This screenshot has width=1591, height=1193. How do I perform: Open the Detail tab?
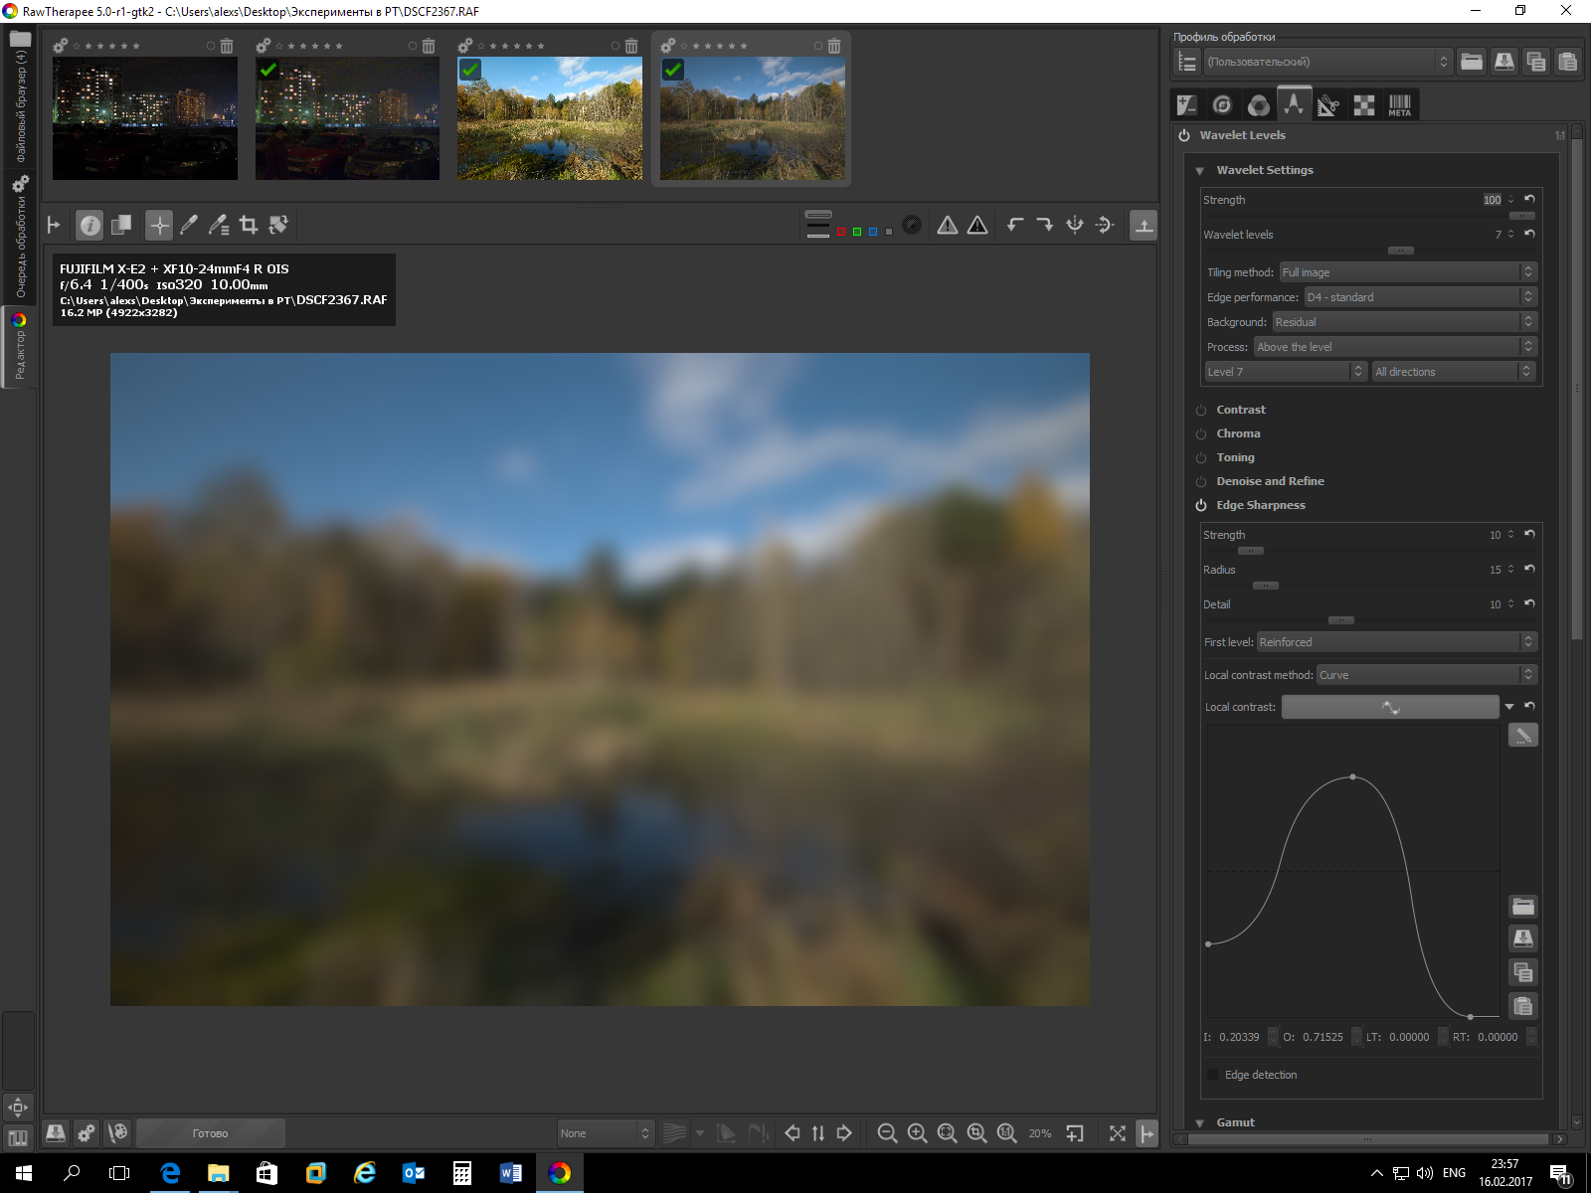tap(1223, 104)
